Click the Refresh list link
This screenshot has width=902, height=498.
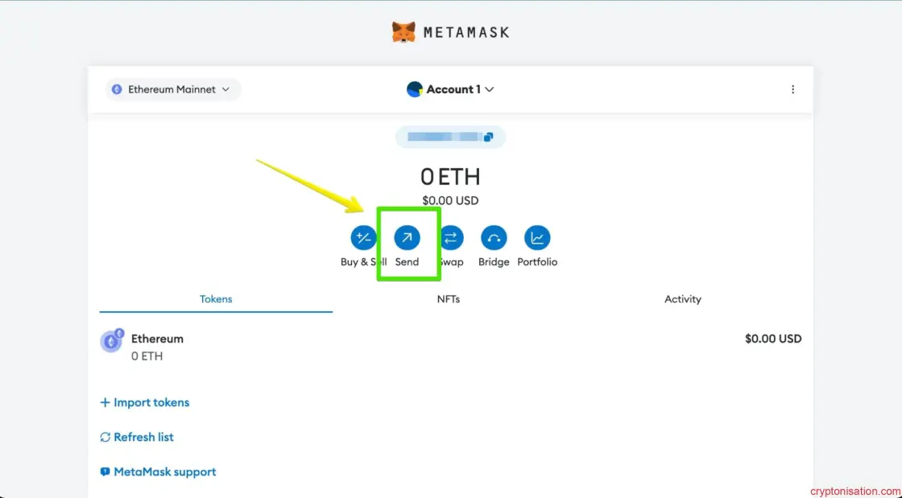click(x=137, y=437)
